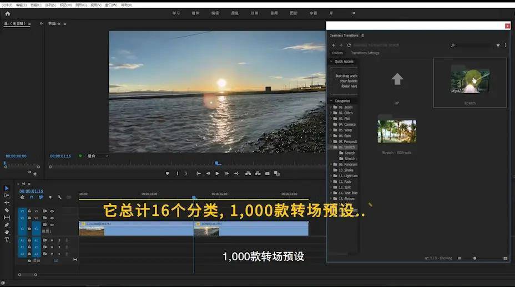
Task: Switch to Transitions Settings tab
Action: tap(365, 53)
